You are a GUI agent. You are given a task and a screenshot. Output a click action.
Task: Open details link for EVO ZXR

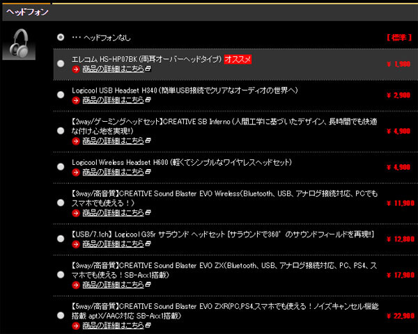click(x=114, y=326)
